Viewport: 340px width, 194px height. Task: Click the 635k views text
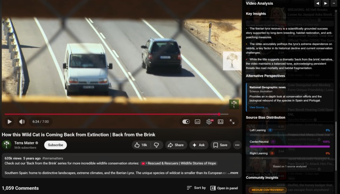(13, 158)
